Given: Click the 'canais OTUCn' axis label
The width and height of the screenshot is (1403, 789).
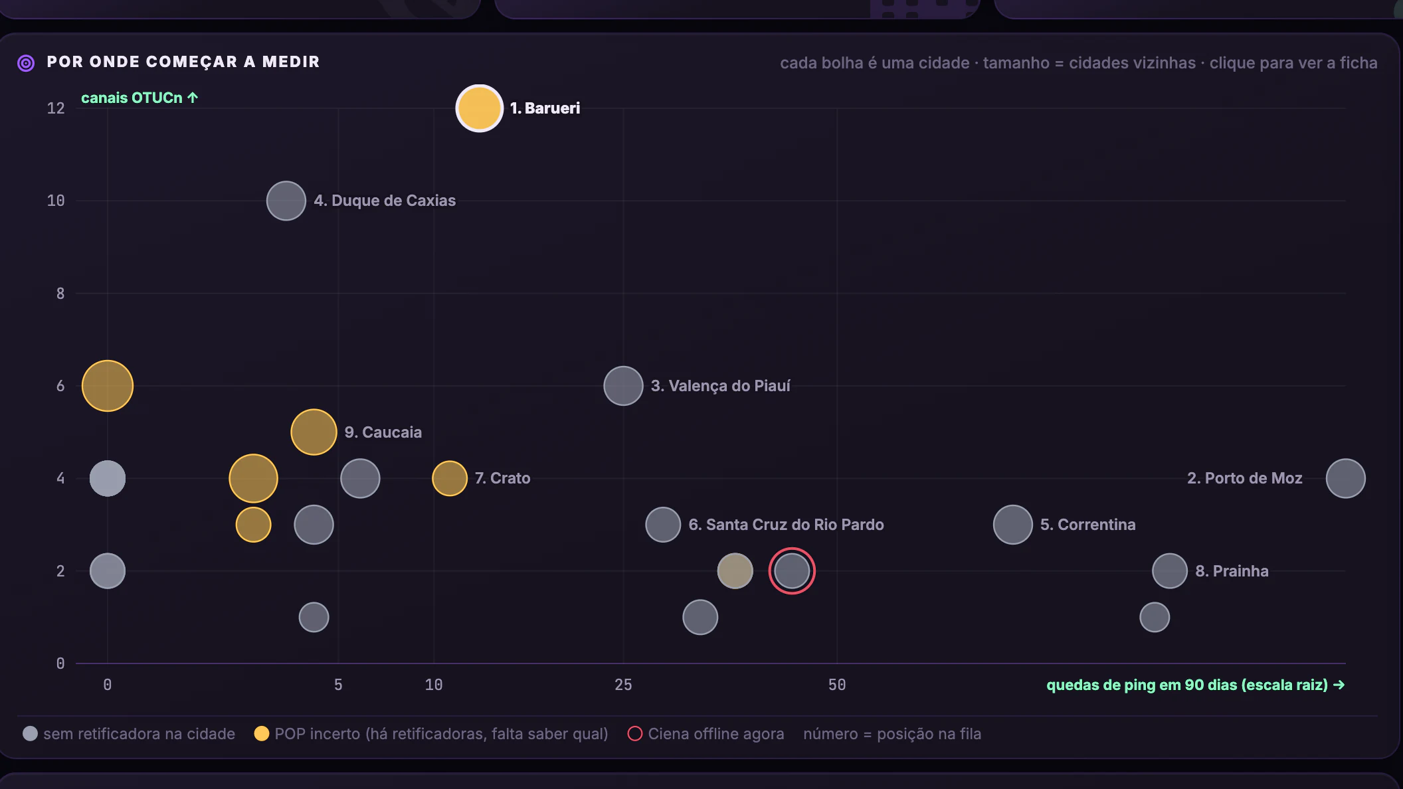Looking at the screenshot, I should click(x=140, y=98).
